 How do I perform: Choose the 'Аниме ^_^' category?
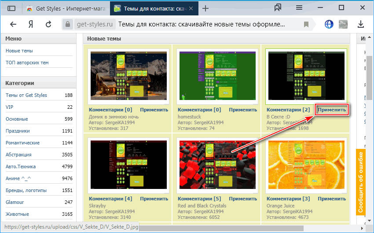(x=20, y=178)
